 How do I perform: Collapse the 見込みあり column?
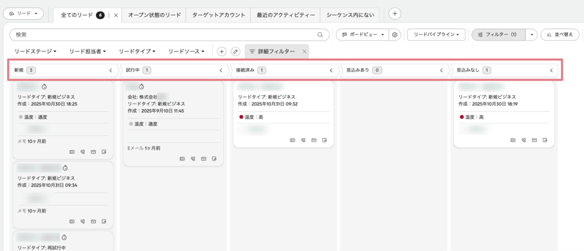[x=442, y=70]
